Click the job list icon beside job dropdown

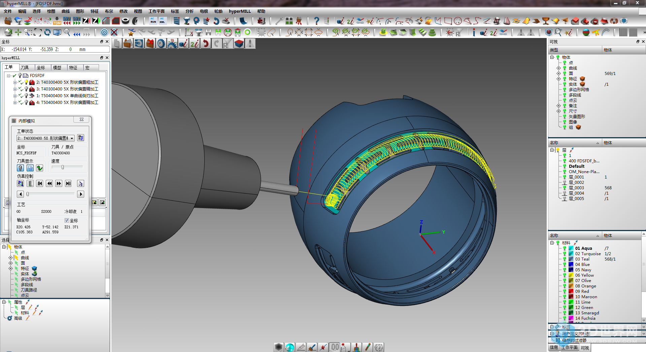[80, 138]
